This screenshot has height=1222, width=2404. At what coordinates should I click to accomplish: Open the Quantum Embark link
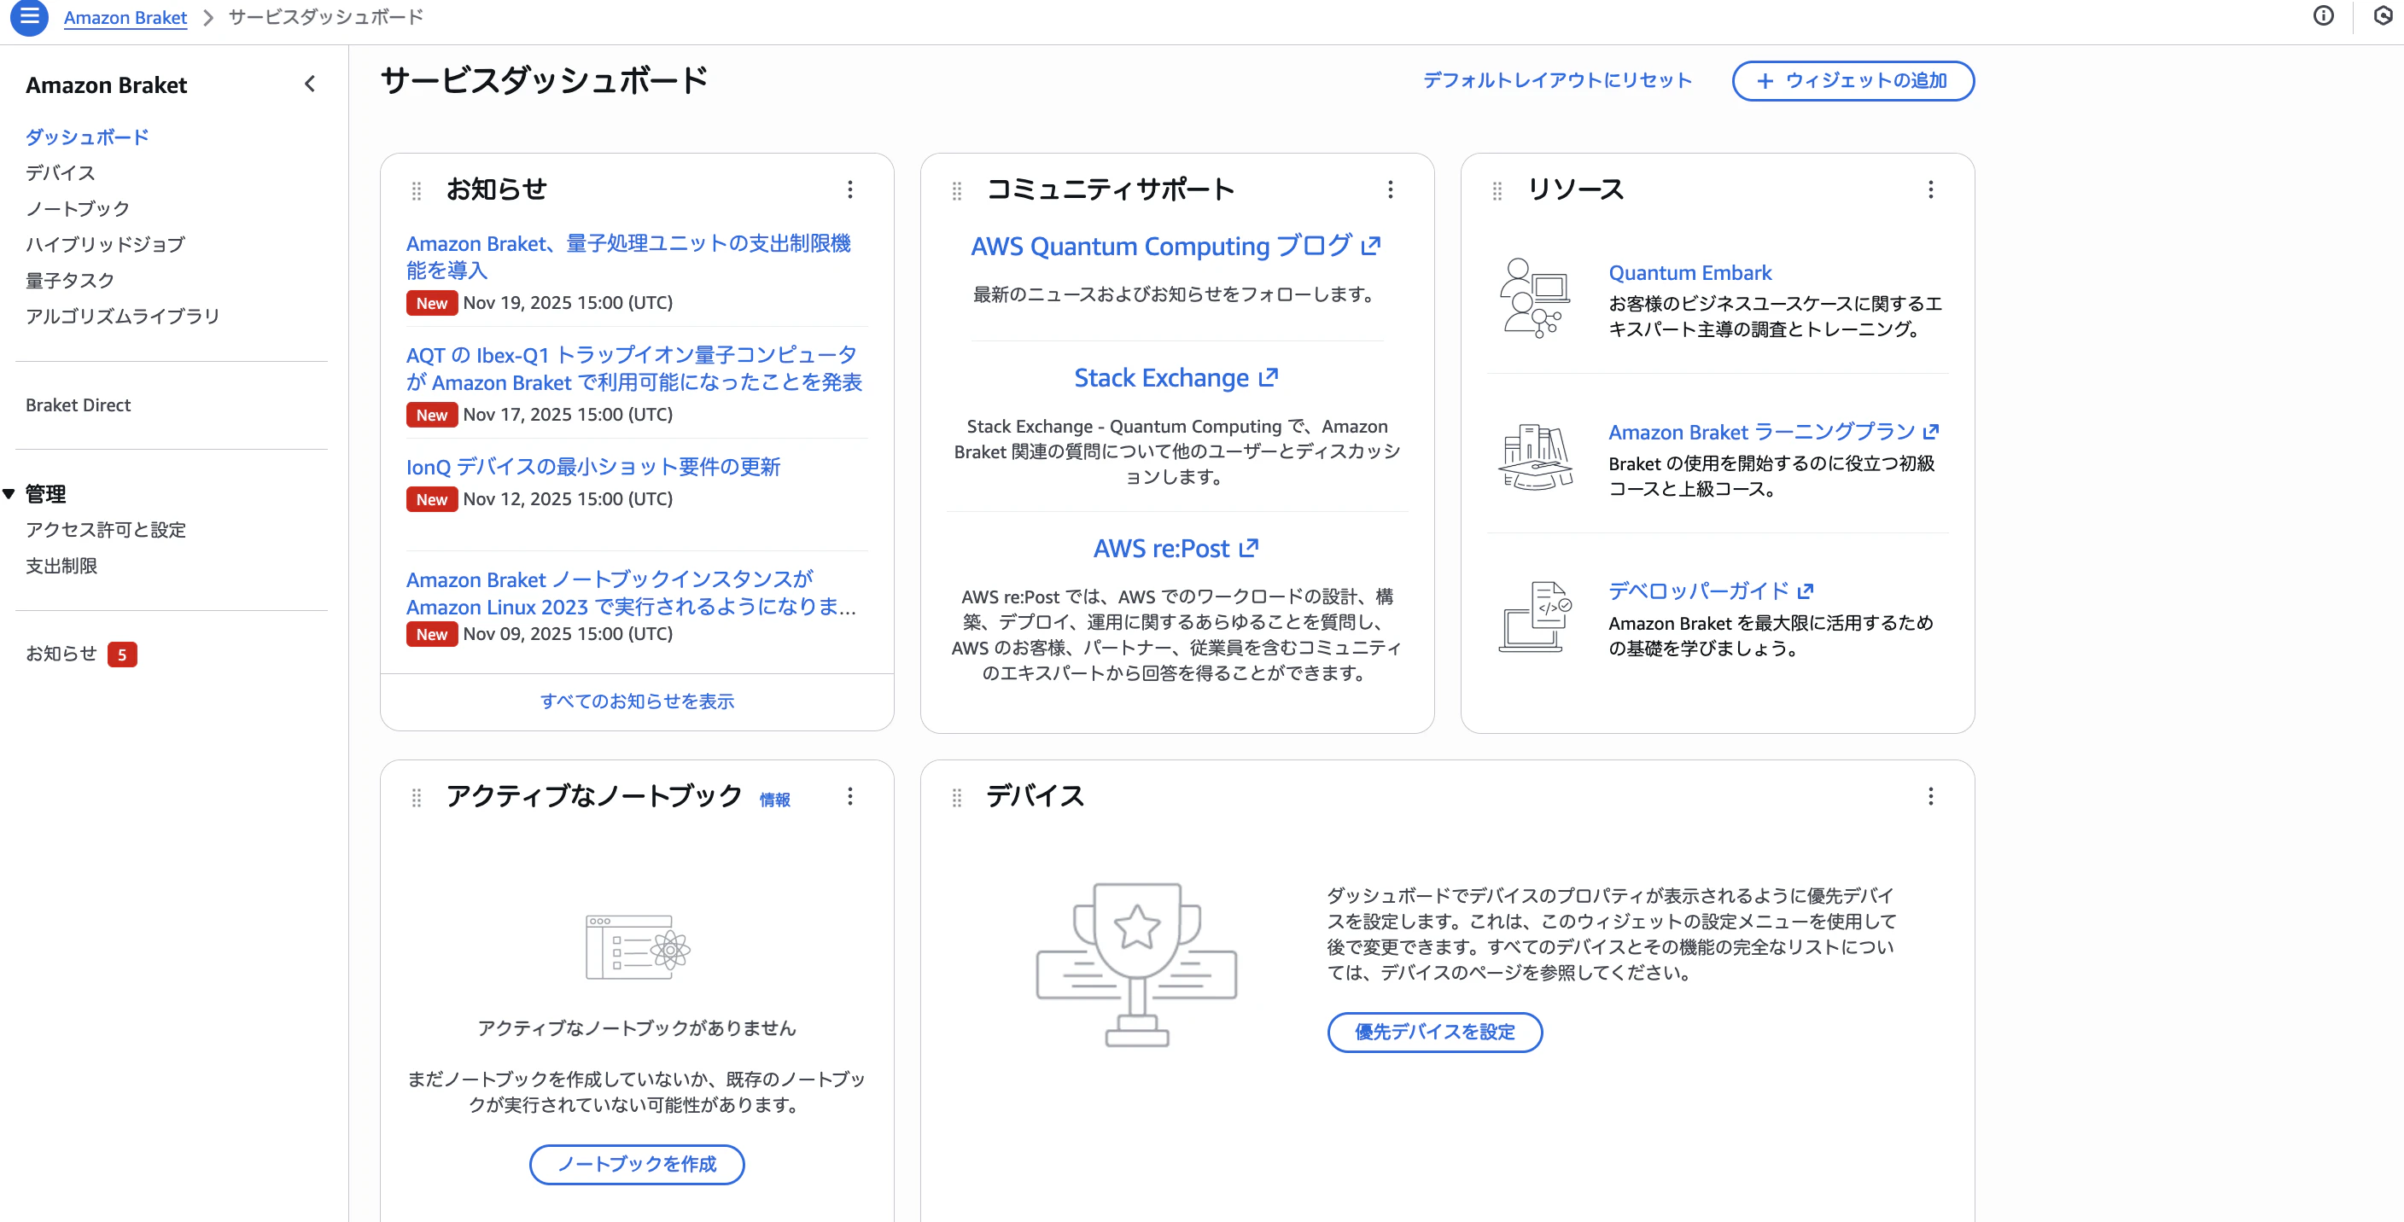(1690, 272)
